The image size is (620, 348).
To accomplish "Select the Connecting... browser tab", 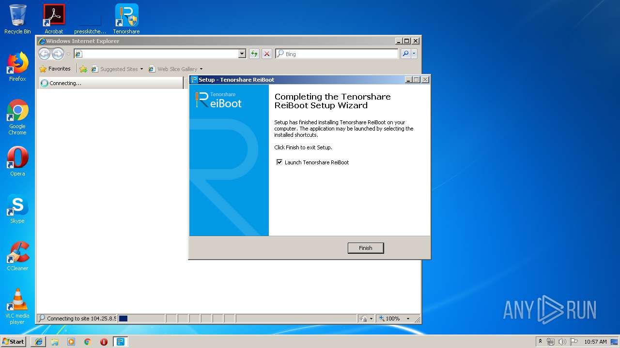I will pos(110,83).
